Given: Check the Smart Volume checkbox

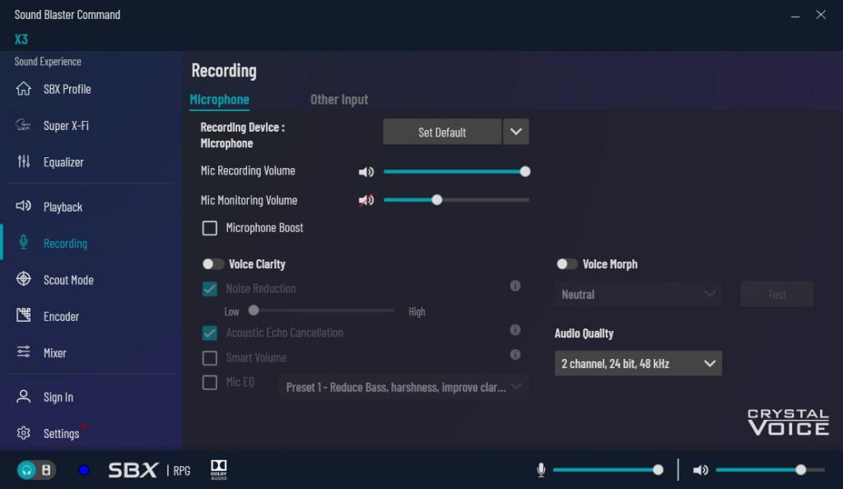Looking at the screenshot, I should click(x=210, y=358).
